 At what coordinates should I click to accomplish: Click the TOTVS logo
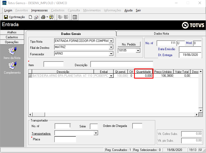click(x=193, y=25)
